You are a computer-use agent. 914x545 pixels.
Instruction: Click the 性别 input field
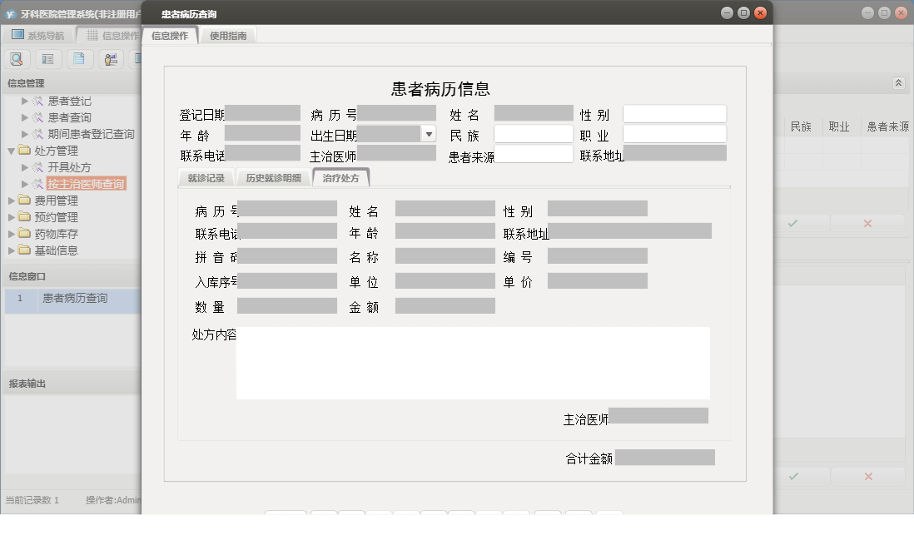pyautogui.click(x=674, y=113)
